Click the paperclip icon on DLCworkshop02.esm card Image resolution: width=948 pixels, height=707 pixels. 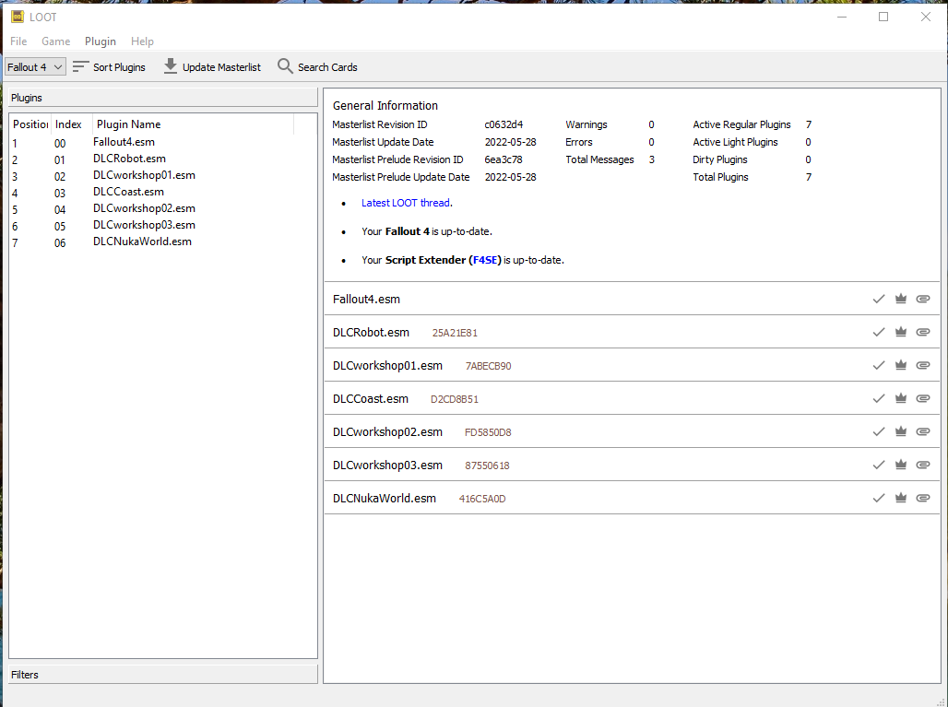pyautogui.click(x=922, y=431)
